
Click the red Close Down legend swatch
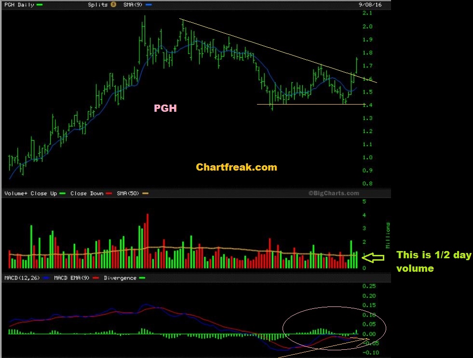109,194
